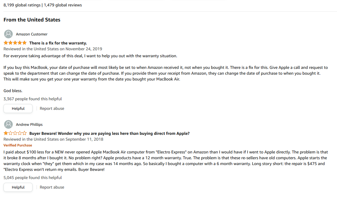Report abuse on the Buyer Beware review
The image size is (337, 197).
(x=52, y=187)
